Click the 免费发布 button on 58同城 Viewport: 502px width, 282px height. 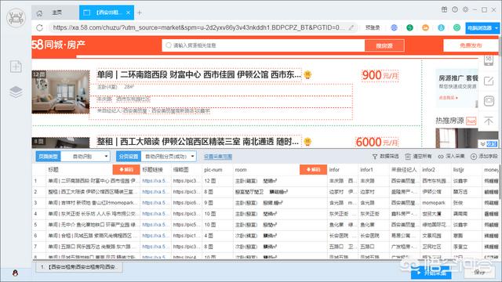471,45
